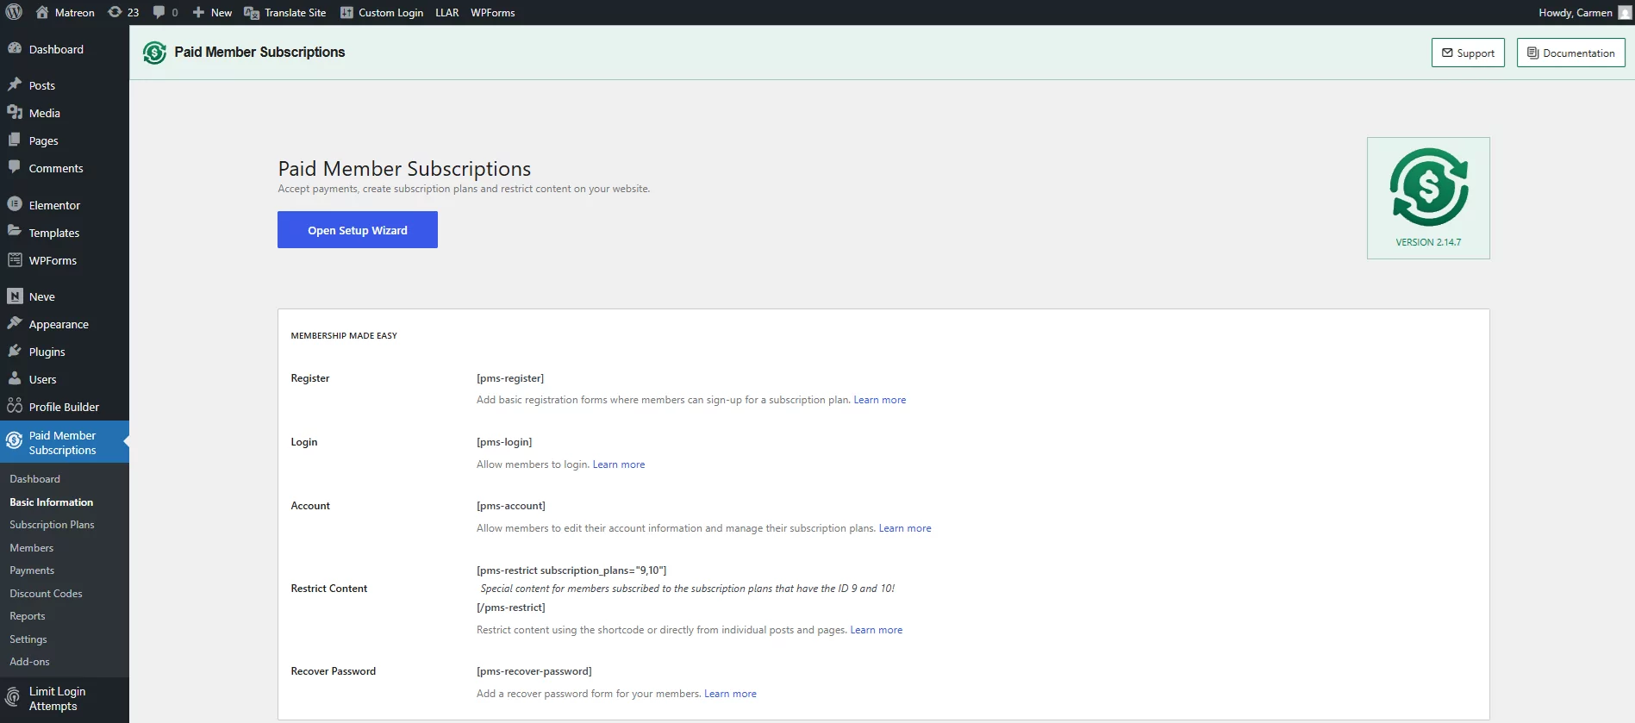The image size is (1635, 723).
Task: Select the [pms-login] shortcode text
Action: pos(504,442)
